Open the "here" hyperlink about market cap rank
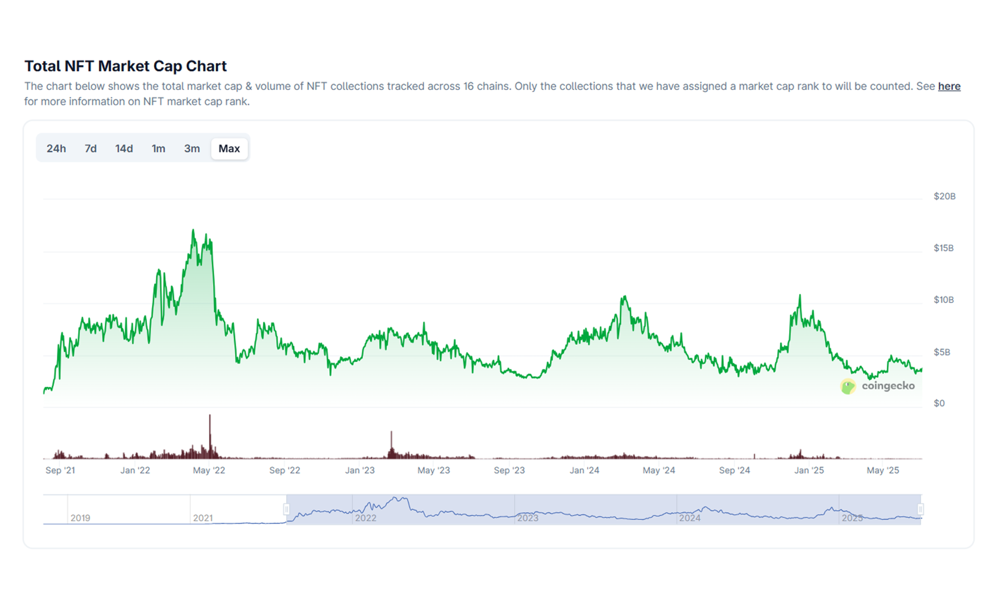The width and height of the screenshot is (986, 593). click(949, 86)
